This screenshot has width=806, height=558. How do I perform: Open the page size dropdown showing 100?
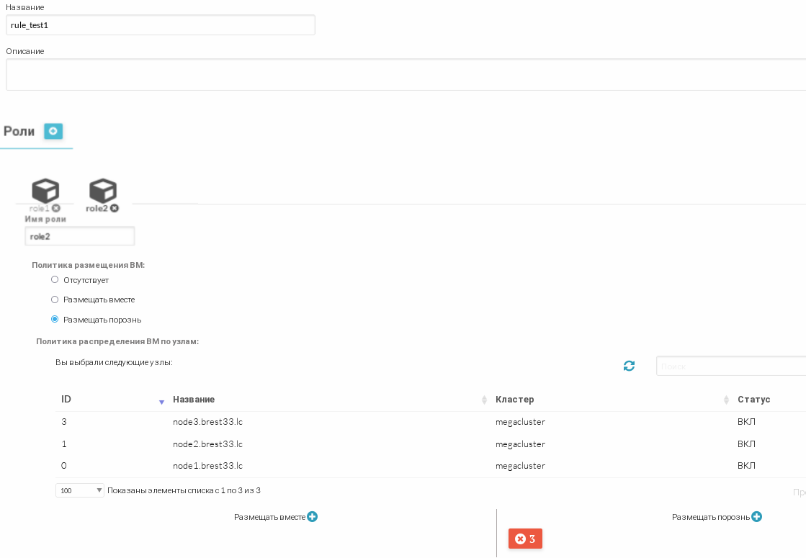pyautogui.click(x=80, y=490)
